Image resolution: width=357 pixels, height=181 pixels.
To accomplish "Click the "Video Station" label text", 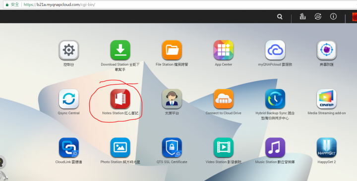I will point(216,162).
